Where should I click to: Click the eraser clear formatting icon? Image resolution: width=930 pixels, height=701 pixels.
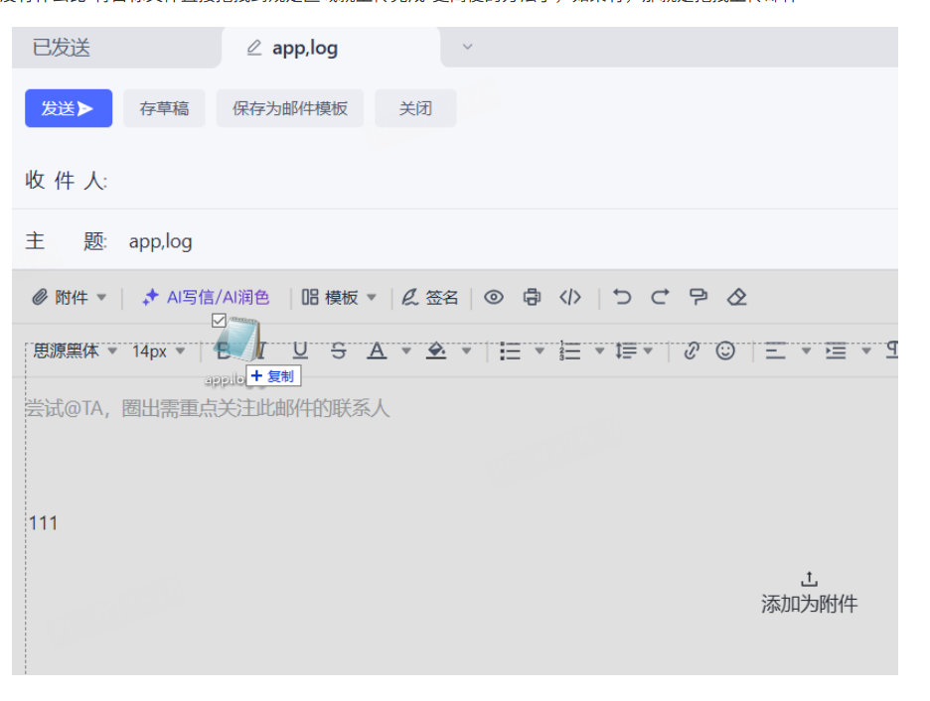(x=736, y=297)
